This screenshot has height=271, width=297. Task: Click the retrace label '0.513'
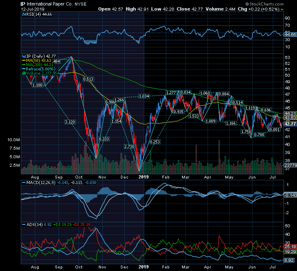(88, 79)
